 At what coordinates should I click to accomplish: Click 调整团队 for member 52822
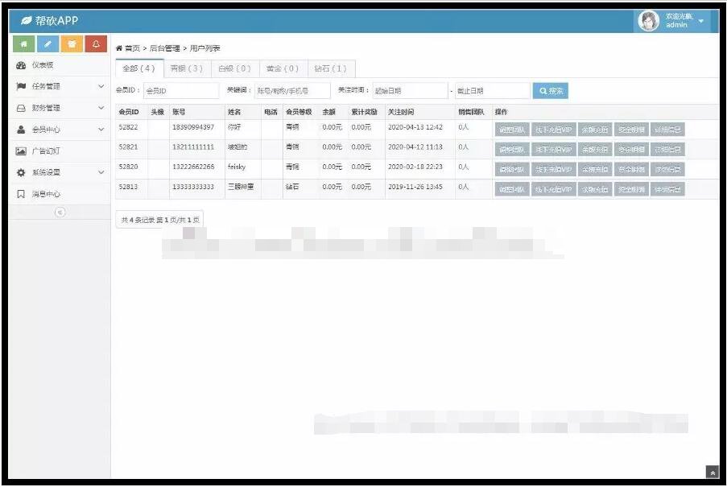click(512, 130)
